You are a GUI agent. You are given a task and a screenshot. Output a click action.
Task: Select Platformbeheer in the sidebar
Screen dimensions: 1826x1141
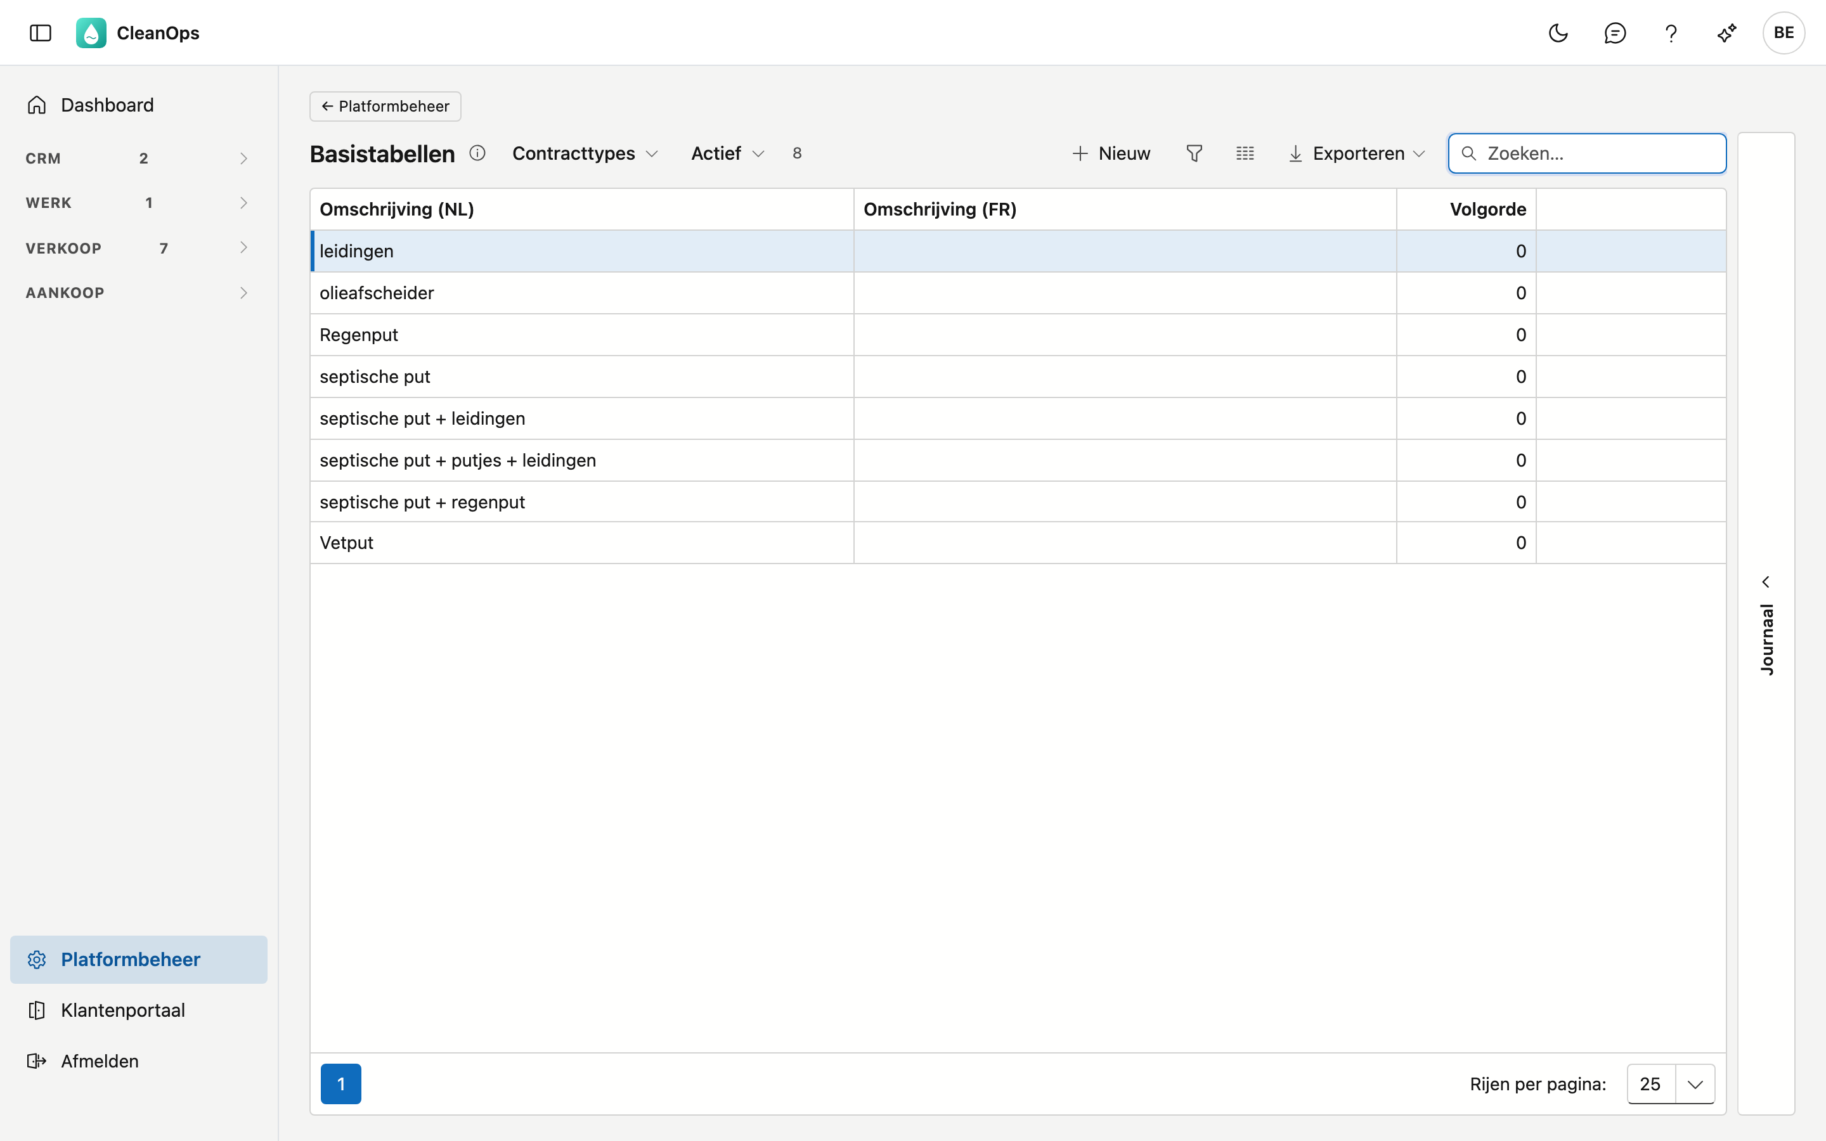pos(139,959)
